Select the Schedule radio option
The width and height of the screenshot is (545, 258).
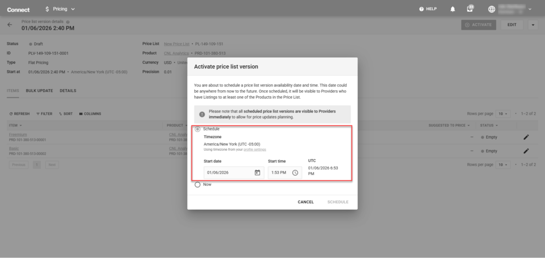[198, 129]
